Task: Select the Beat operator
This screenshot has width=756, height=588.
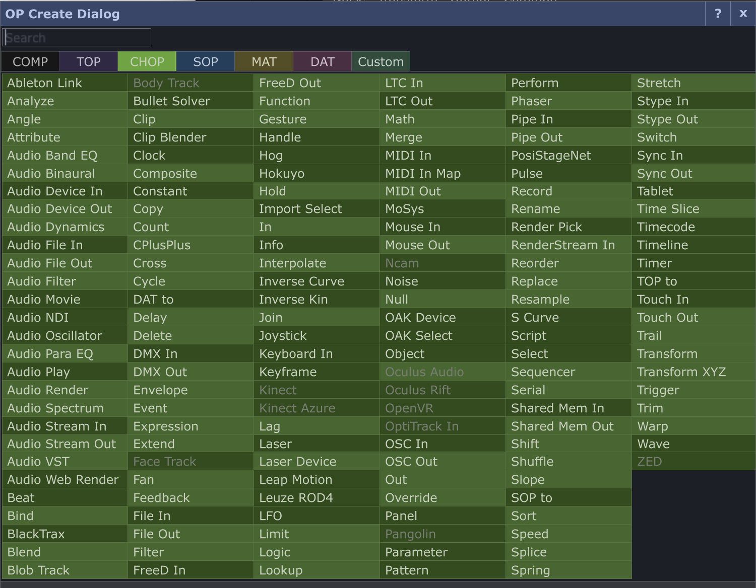Action: coord(65,498)
